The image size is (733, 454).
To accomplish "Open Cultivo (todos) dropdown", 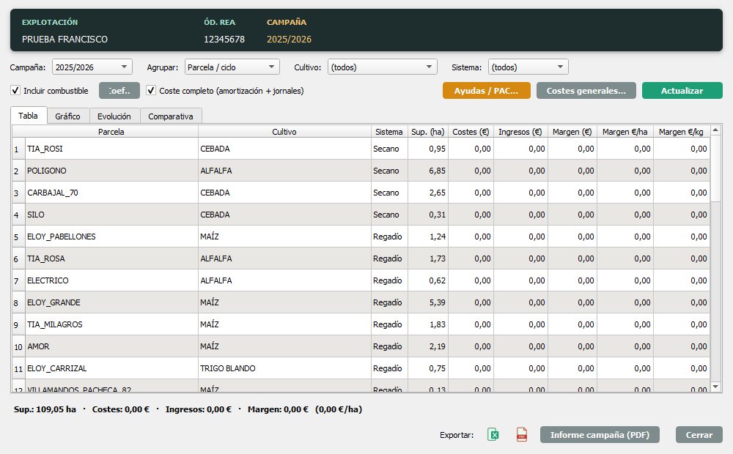I will coord(383,67).
